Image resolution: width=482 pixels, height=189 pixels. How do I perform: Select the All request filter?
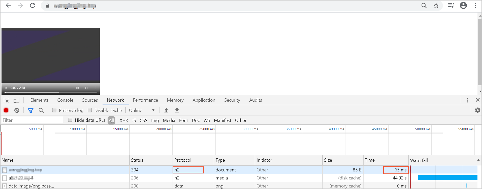111,120
